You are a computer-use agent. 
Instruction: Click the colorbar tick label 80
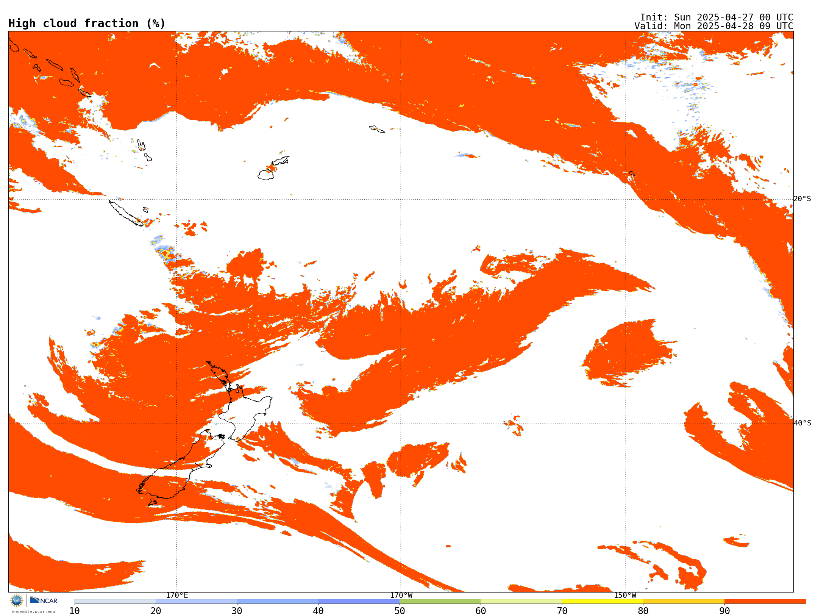coord(643,611)
